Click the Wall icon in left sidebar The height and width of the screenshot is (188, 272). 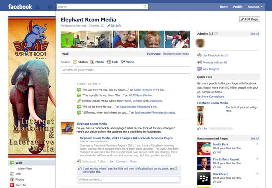pyautogui.click(x=12, y=163)
